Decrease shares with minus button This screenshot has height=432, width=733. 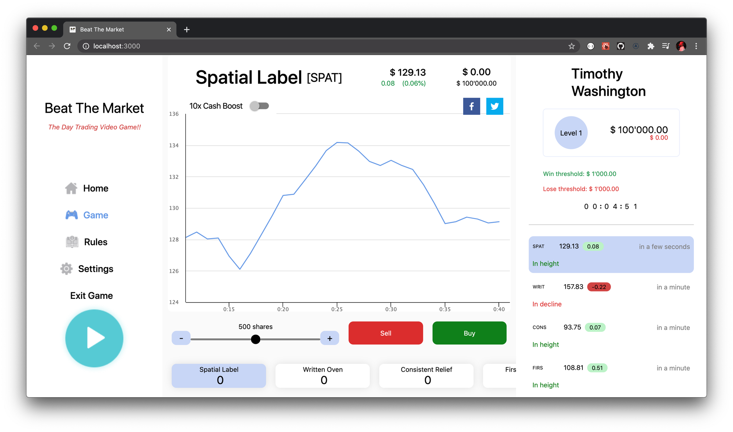181,338
